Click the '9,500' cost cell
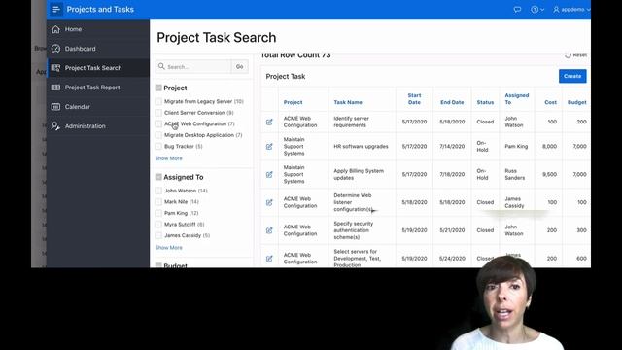This screenshot has height=350, width=622. (x=549, y=175)
